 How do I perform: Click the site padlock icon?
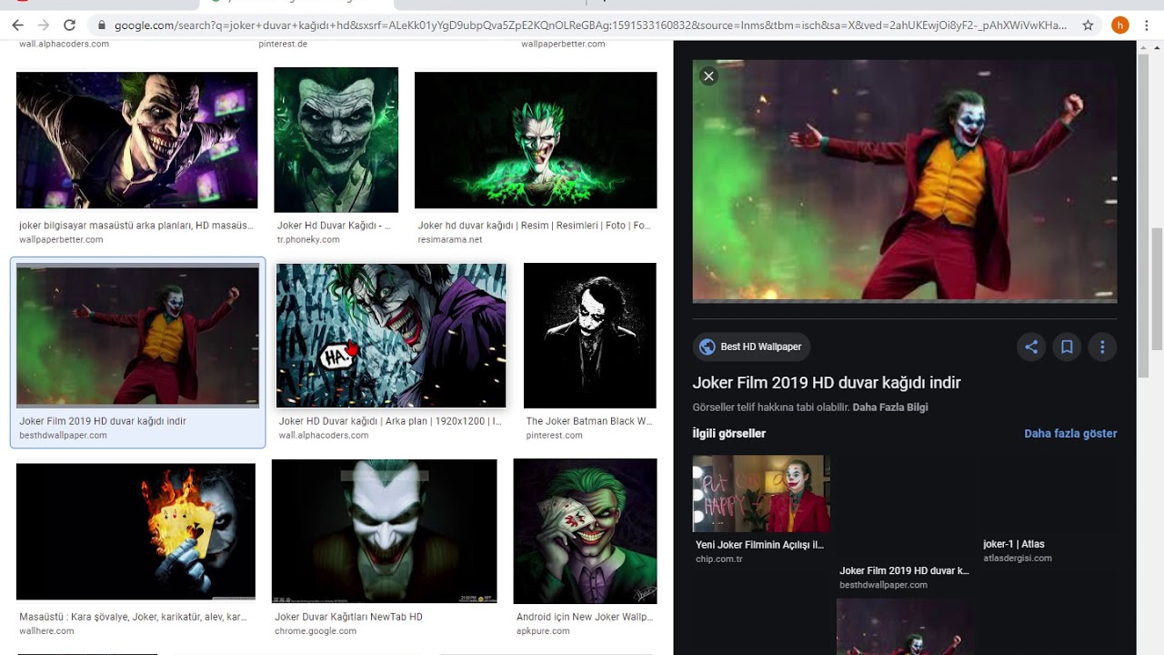[101, 25]
